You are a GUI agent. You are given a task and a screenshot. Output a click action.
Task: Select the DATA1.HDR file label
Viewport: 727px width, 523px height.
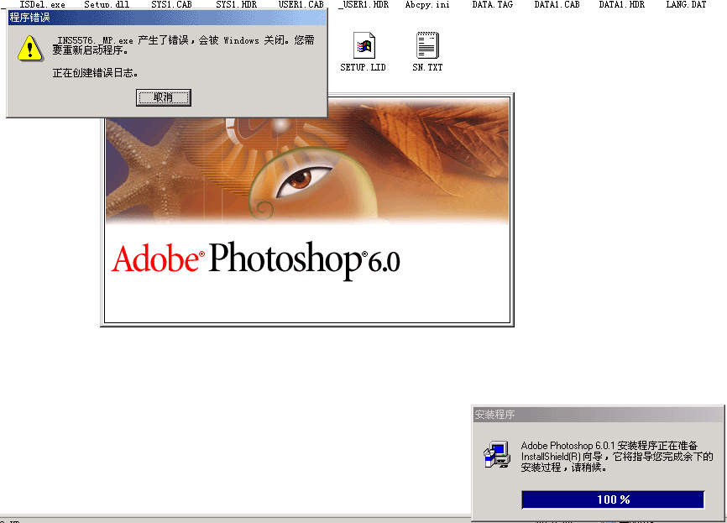[622, 5]
